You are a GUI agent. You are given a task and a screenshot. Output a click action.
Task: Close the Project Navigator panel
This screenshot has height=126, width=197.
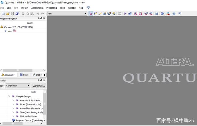(44, 18)
